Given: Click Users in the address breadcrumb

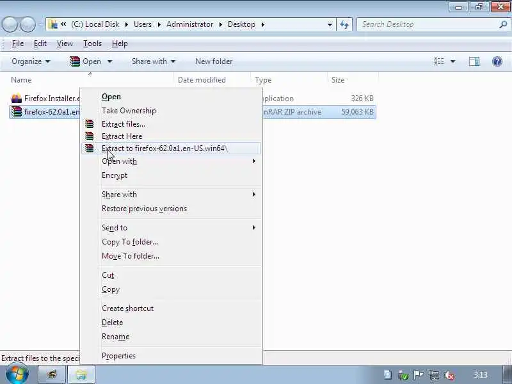Looking at the screenshot, I should tap(143, 24).
